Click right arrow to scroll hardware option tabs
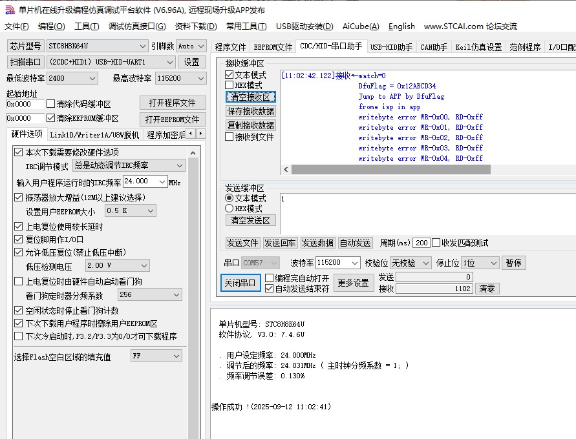The width and height of the screenshot is (576, 439). (x=200, y=134)
